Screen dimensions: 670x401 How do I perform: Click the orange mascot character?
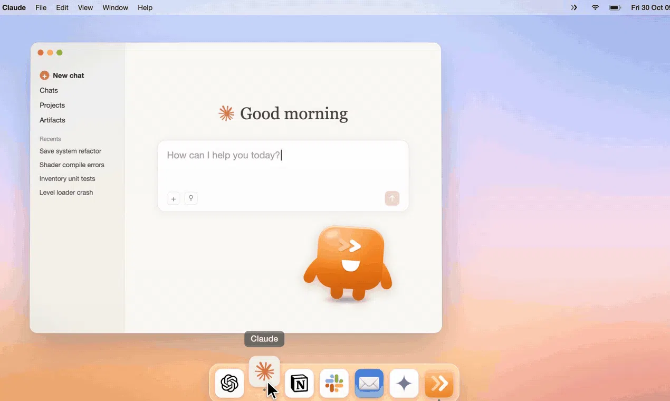click(348, 264)
